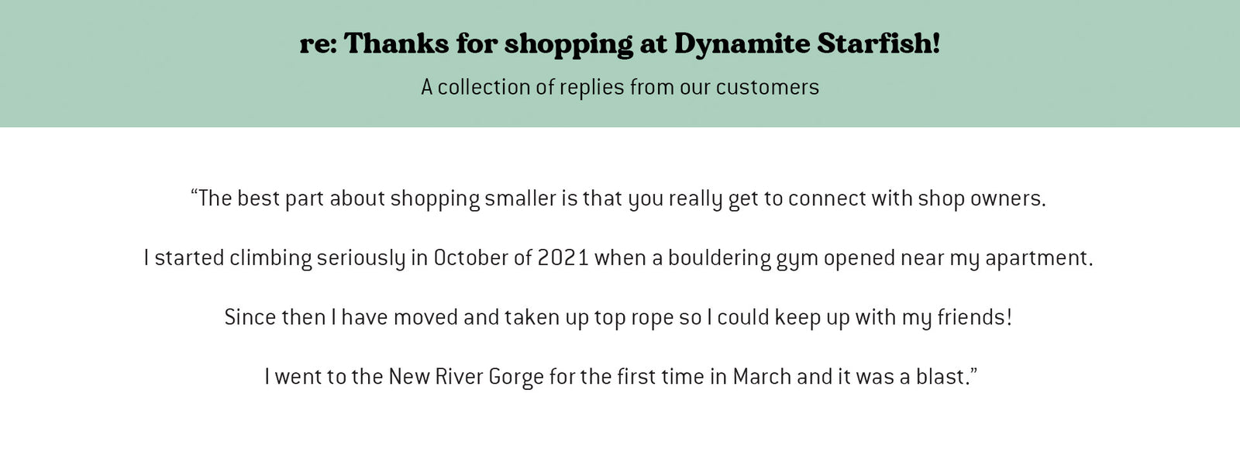1240x459 pixels.
Task: Click the words "New River Gorge"
Action: [x=466, y=377]
